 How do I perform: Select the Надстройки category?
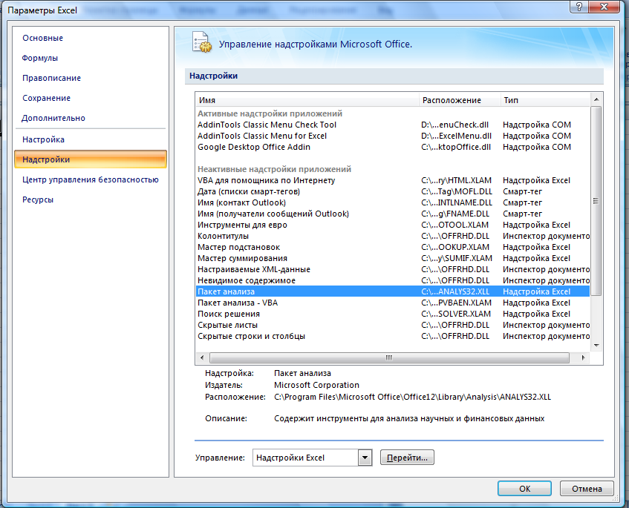pyautogui.click(x=91, y=159)
